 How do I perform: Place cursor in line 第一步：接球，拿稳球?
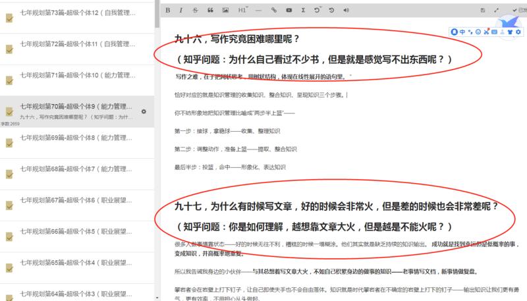pyautogui.click(x=227, y=131)
